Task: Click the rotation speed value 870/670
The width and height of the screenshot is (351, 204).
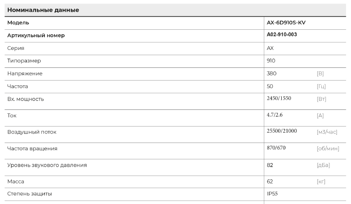Action: [276, 148]
